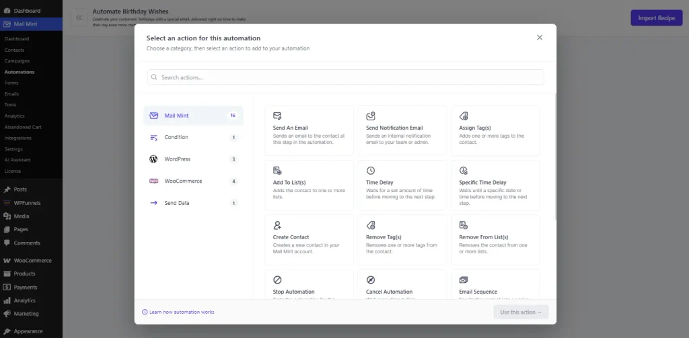This screenshot has width=689, height=338.
Task: Click the Email Sequence icon
Action: [x=464, y=280]
